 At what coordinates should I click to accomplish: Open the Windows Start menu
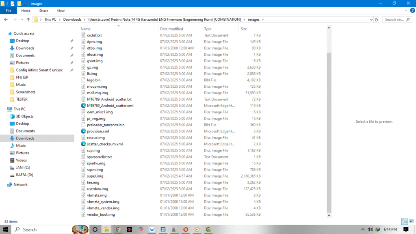6,230
